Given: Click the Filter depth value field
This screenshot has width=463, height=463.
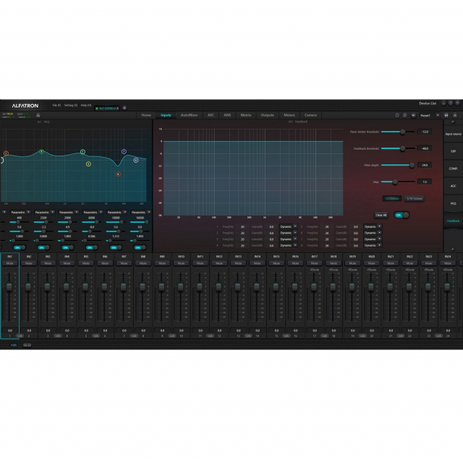Looking at the screenshot, I should [424, 165].
